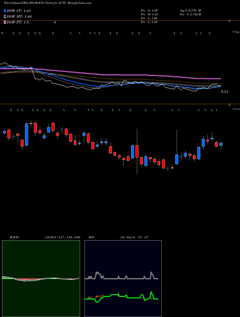
Task: Click the 3.51 price label
Action: (224, 92)
